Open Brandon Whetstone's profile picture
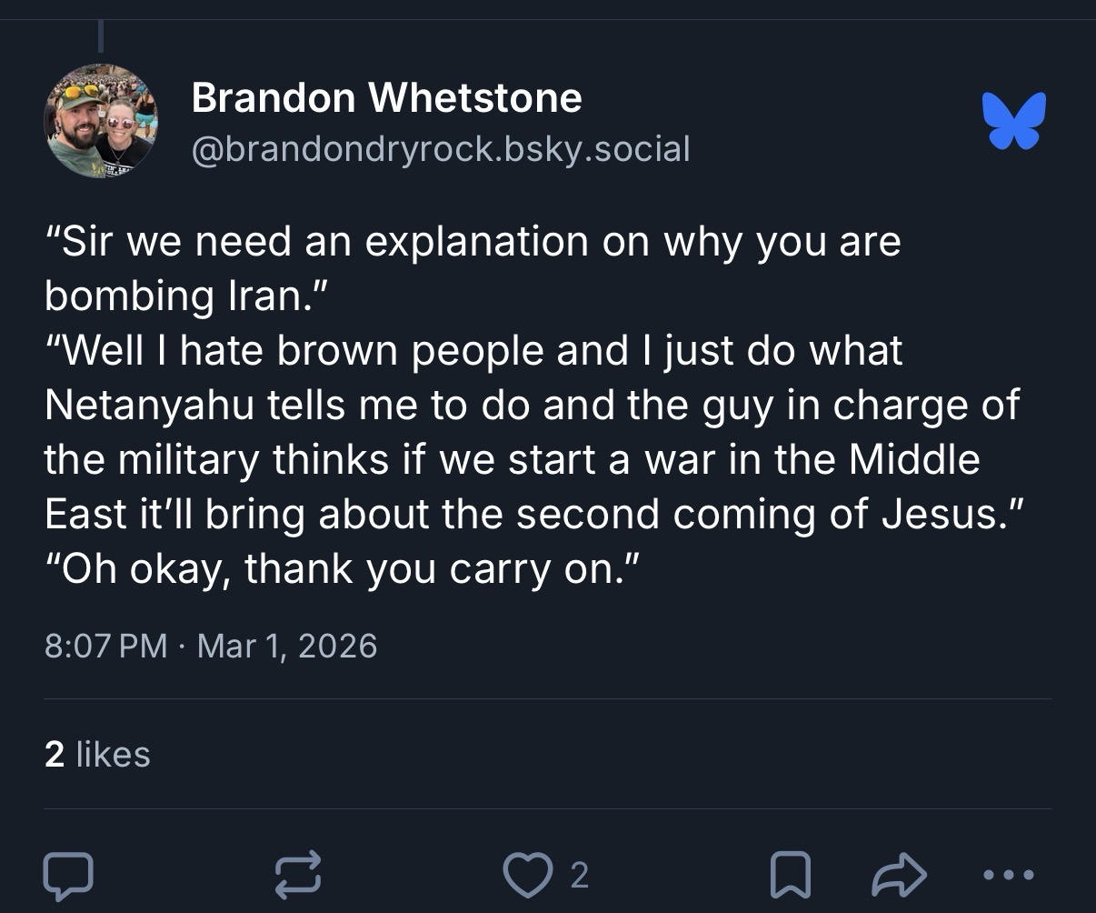The image size is (1096, 913). click(x=101, y=121)
